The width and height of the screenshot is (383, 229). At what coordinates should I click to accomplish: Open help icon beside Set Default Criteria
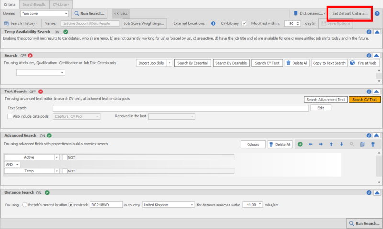tap(377, 14)
